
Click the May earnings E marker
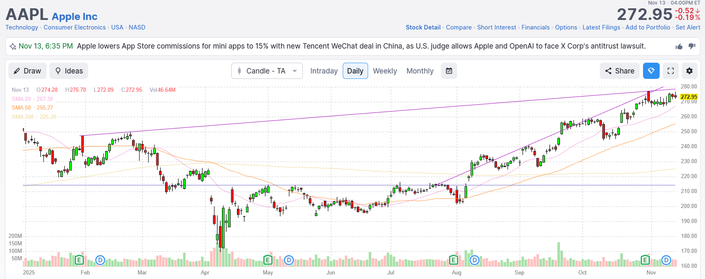[268, 260]
